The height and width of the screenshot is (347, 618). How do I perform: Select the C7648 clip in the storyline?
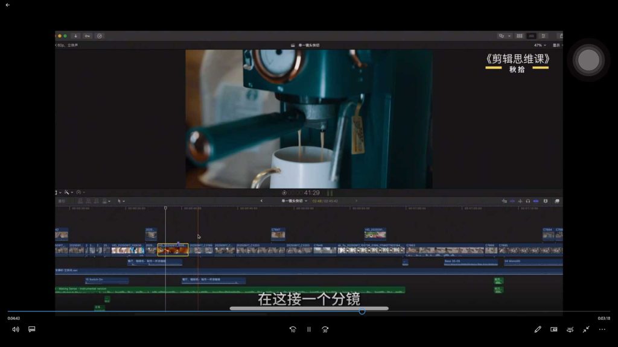pos(325,249)
